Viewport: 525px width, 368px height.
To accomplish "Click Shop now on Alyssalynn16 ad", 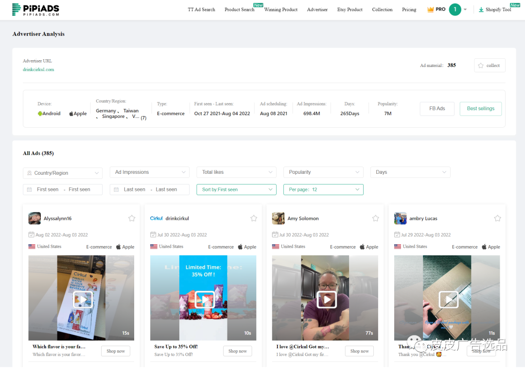I will [116, 351].
